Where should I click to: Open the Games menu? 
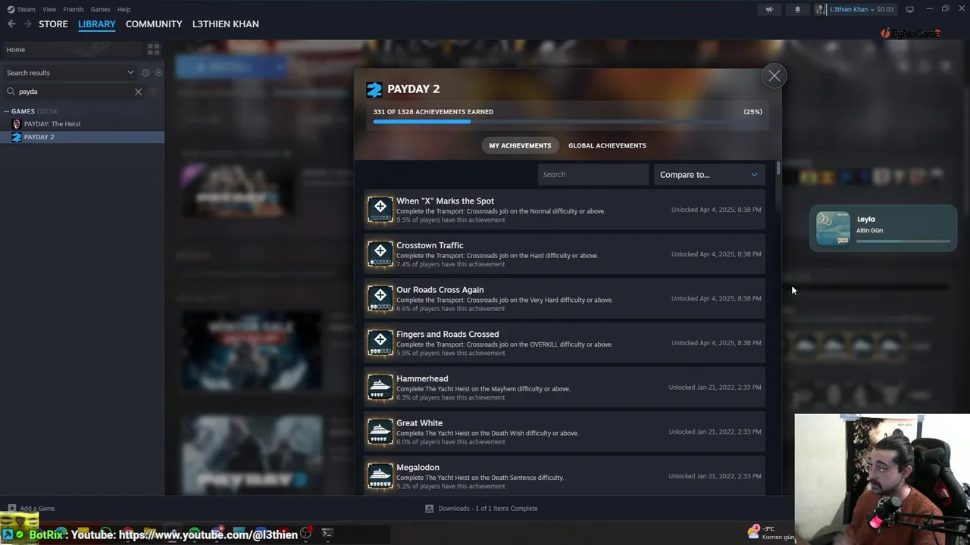coord(100,9)
